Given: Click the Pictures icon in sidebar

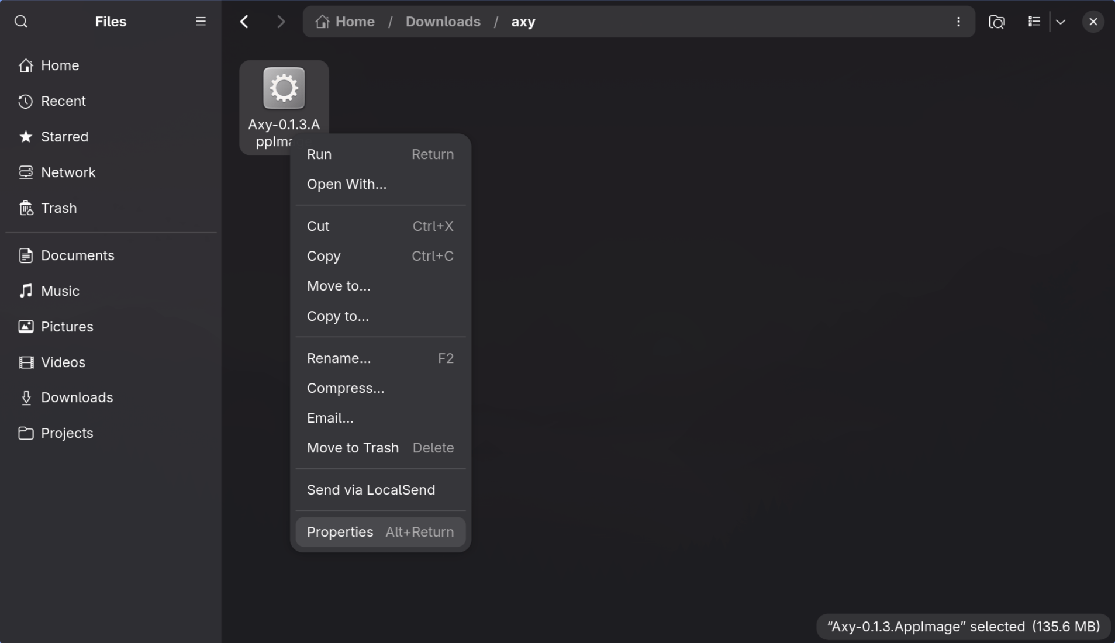Looking at the screenshot, I should (26, 327).
